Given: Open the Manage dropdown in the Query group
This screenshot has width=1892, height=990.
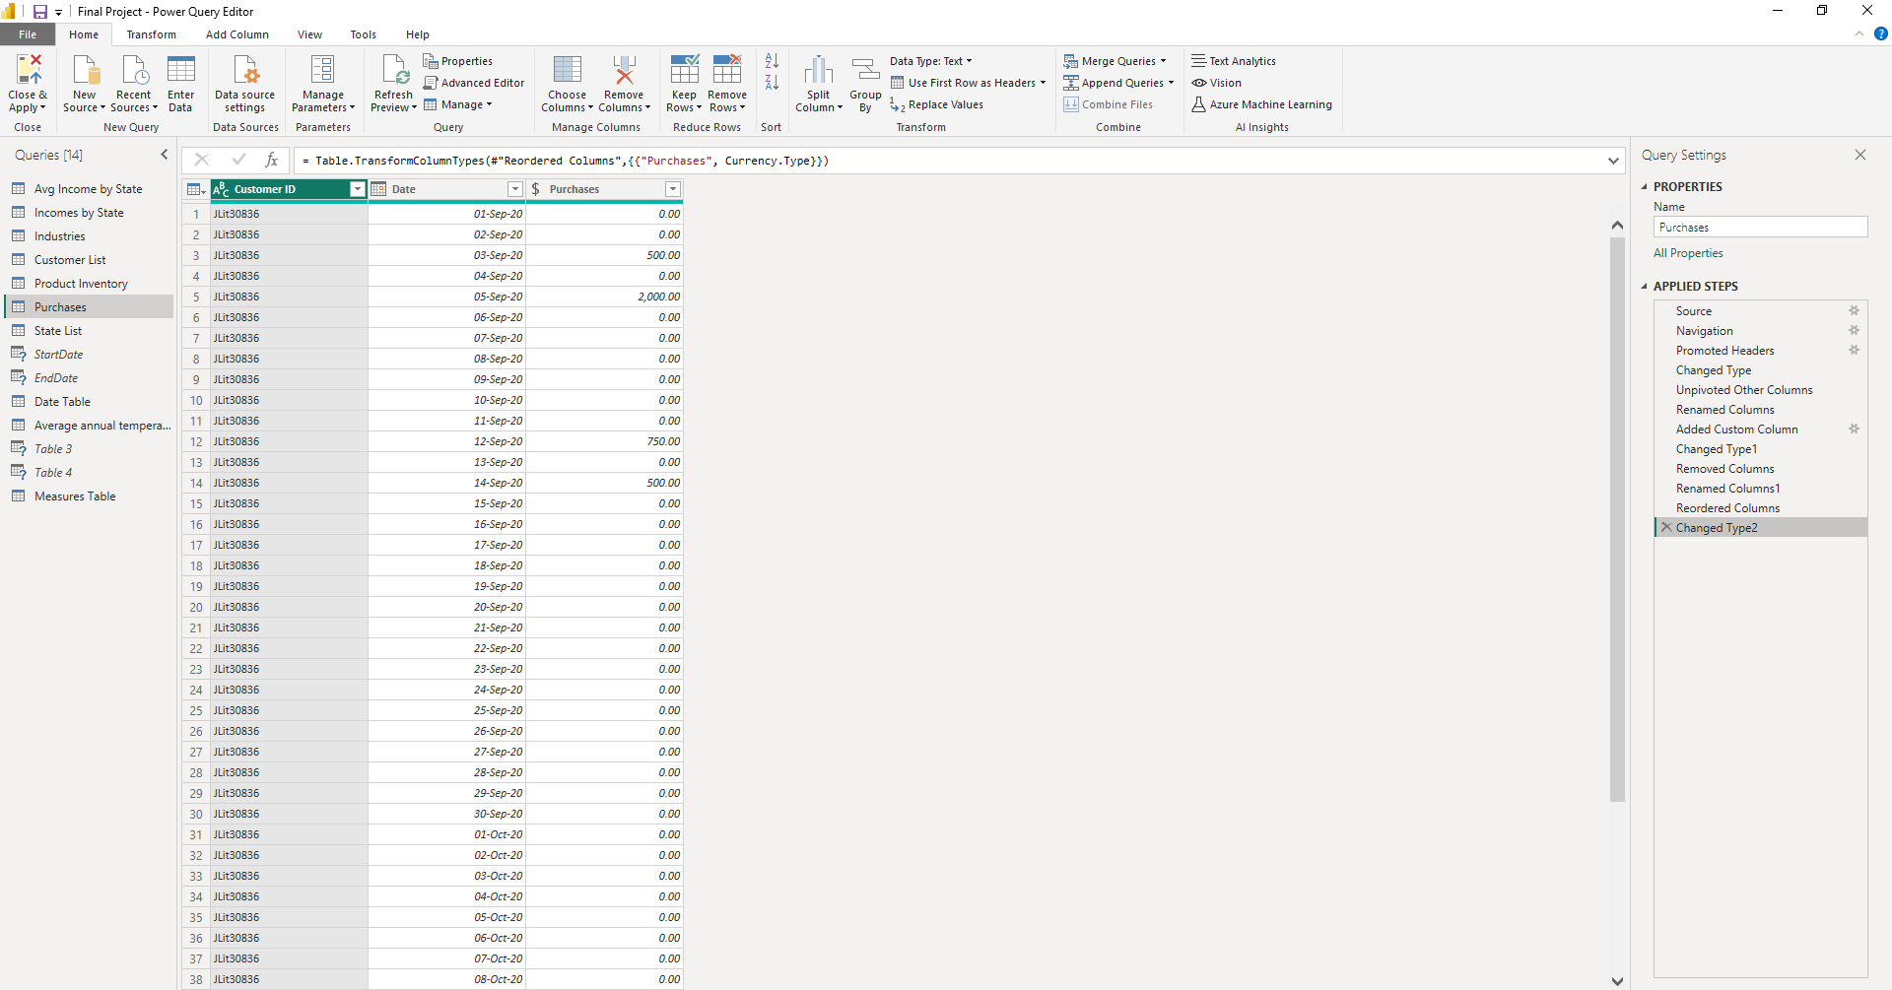Looking at the screenshot, I should (457, 104).
